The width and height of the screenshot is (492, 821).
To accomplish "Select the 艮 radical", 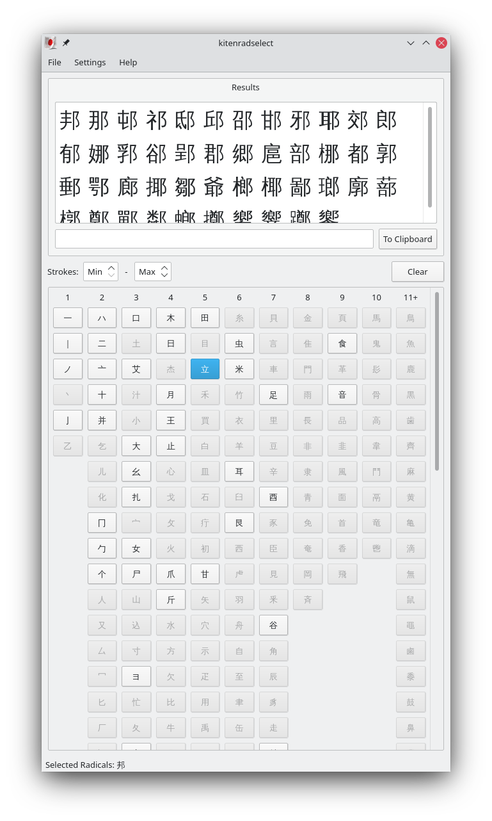I will point(239,523).
